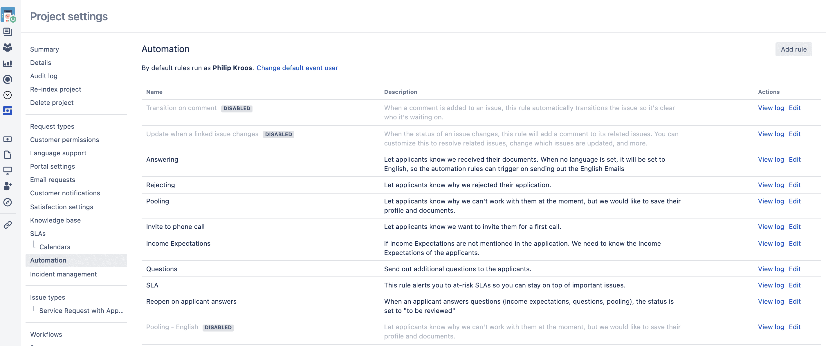Screen dimensions: 826x346
Task: Open Service Request with App... issue type
Action: [x=82, y=310]
